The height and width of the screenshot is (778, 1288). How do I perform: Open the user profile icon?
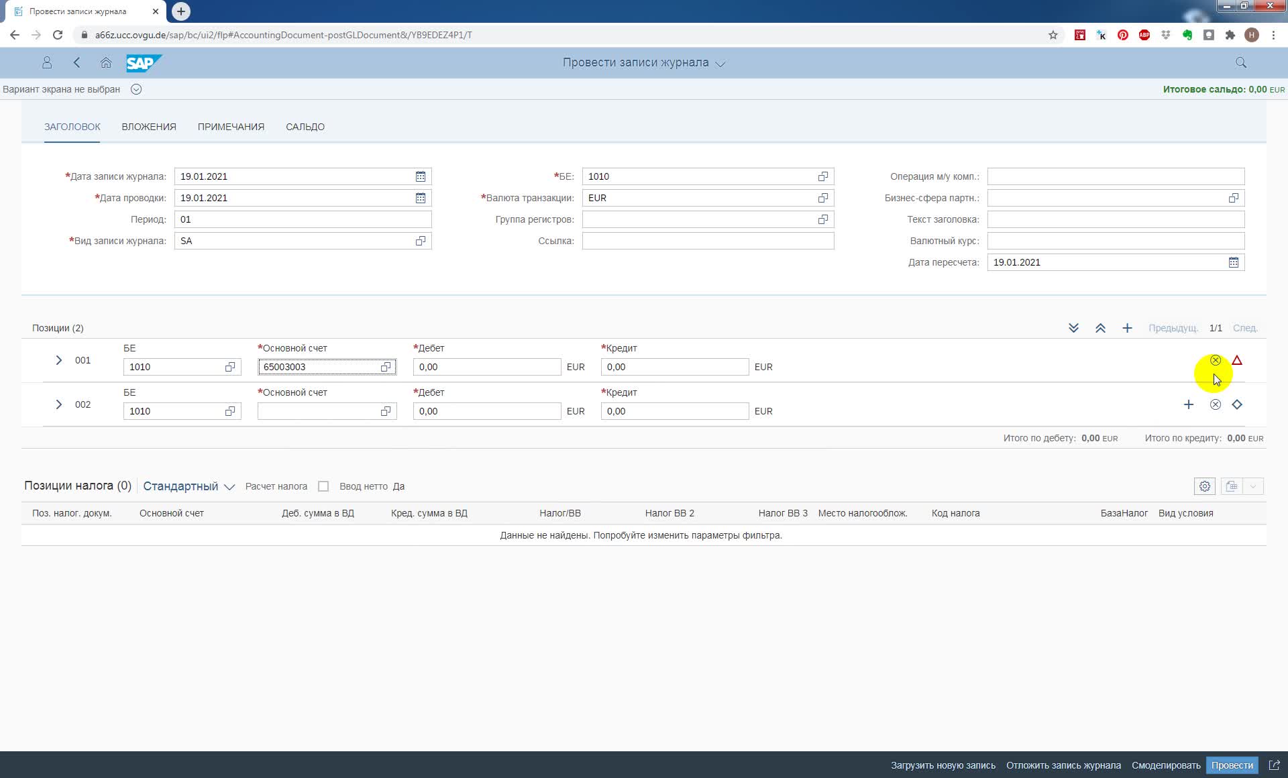tap(47, 62)
